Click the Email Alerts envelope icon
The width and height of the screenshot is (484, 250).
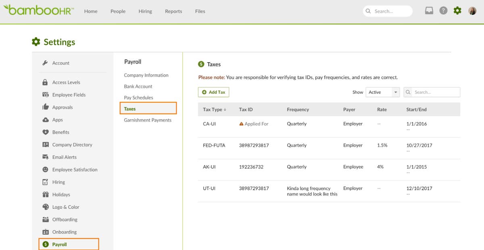point(46,157)
